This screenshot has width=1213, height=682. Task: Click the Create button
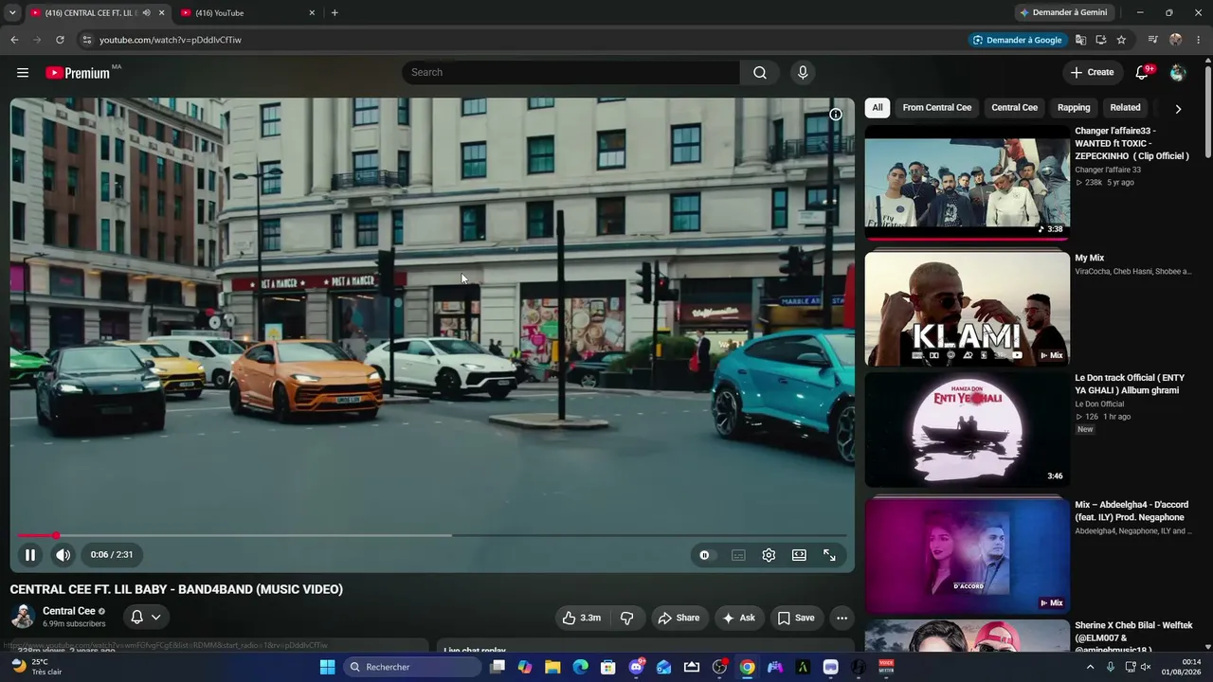pos(1092,73)
